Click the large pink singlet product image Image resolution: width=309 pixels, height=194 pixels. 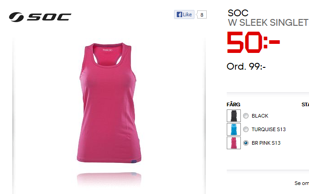click(109, 103)
